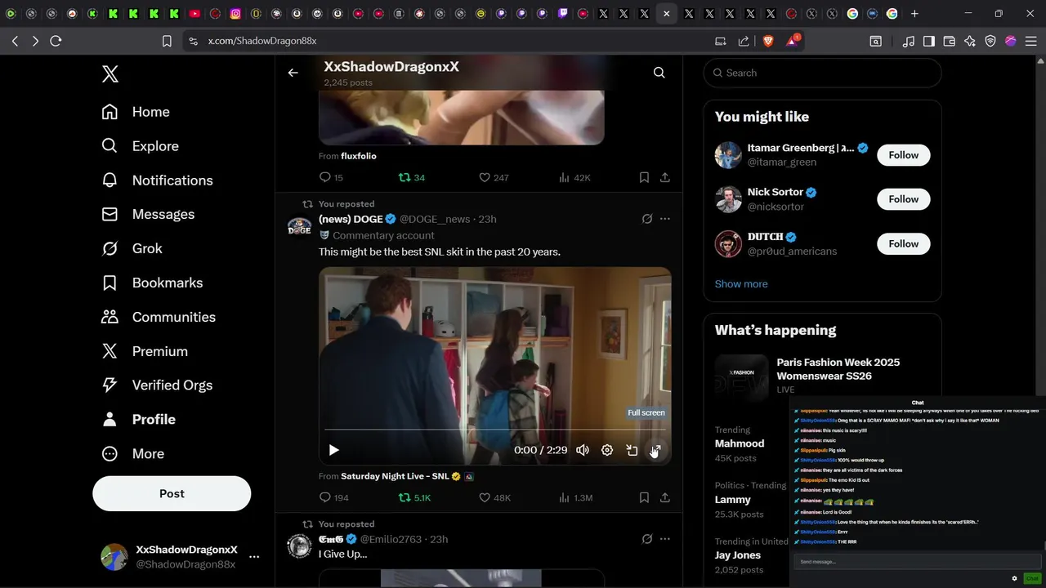This screenshot has height=588, width=1046.
Task: Open the video settings gear
Action: (607, 450)
